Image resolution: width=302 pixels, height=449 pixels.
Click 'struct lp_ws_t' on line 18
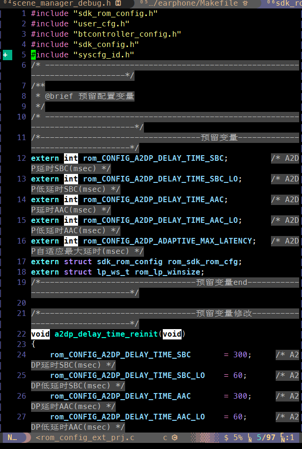click(96, 272)
